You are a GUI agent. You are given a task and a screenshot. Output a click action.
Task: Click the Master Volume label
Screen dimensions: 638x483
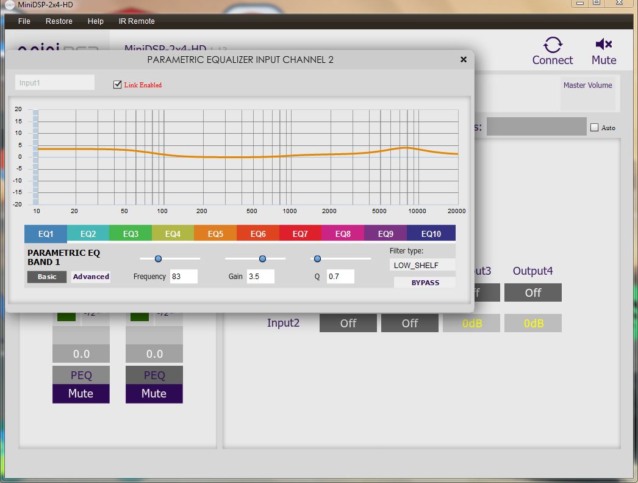tap(587, 85)
